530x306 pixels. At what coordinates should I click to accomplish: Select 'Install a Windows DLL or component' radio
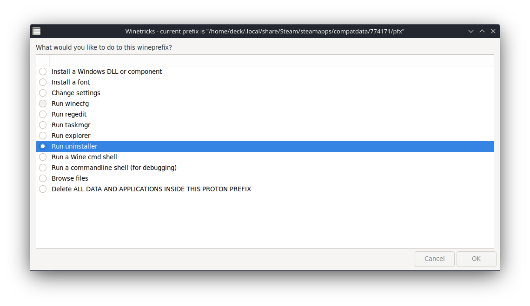point(43,72)
